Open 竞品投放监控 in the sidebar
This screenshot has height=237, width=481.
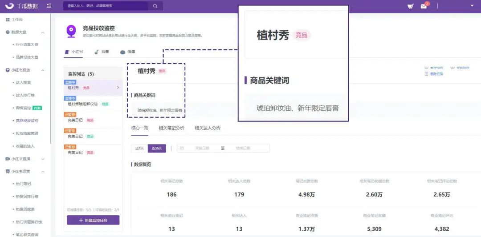coord(27,121)
